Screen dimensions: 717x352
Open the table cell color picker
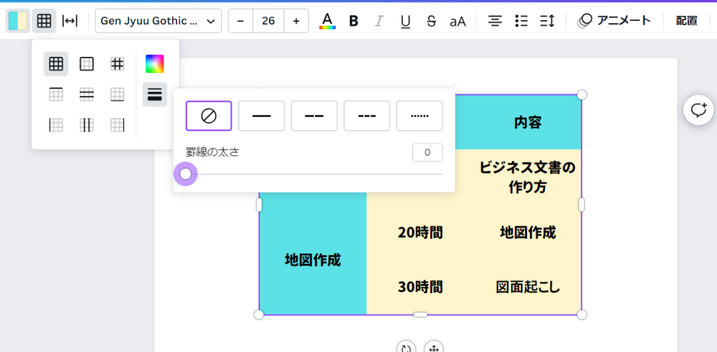click(18, 21)
